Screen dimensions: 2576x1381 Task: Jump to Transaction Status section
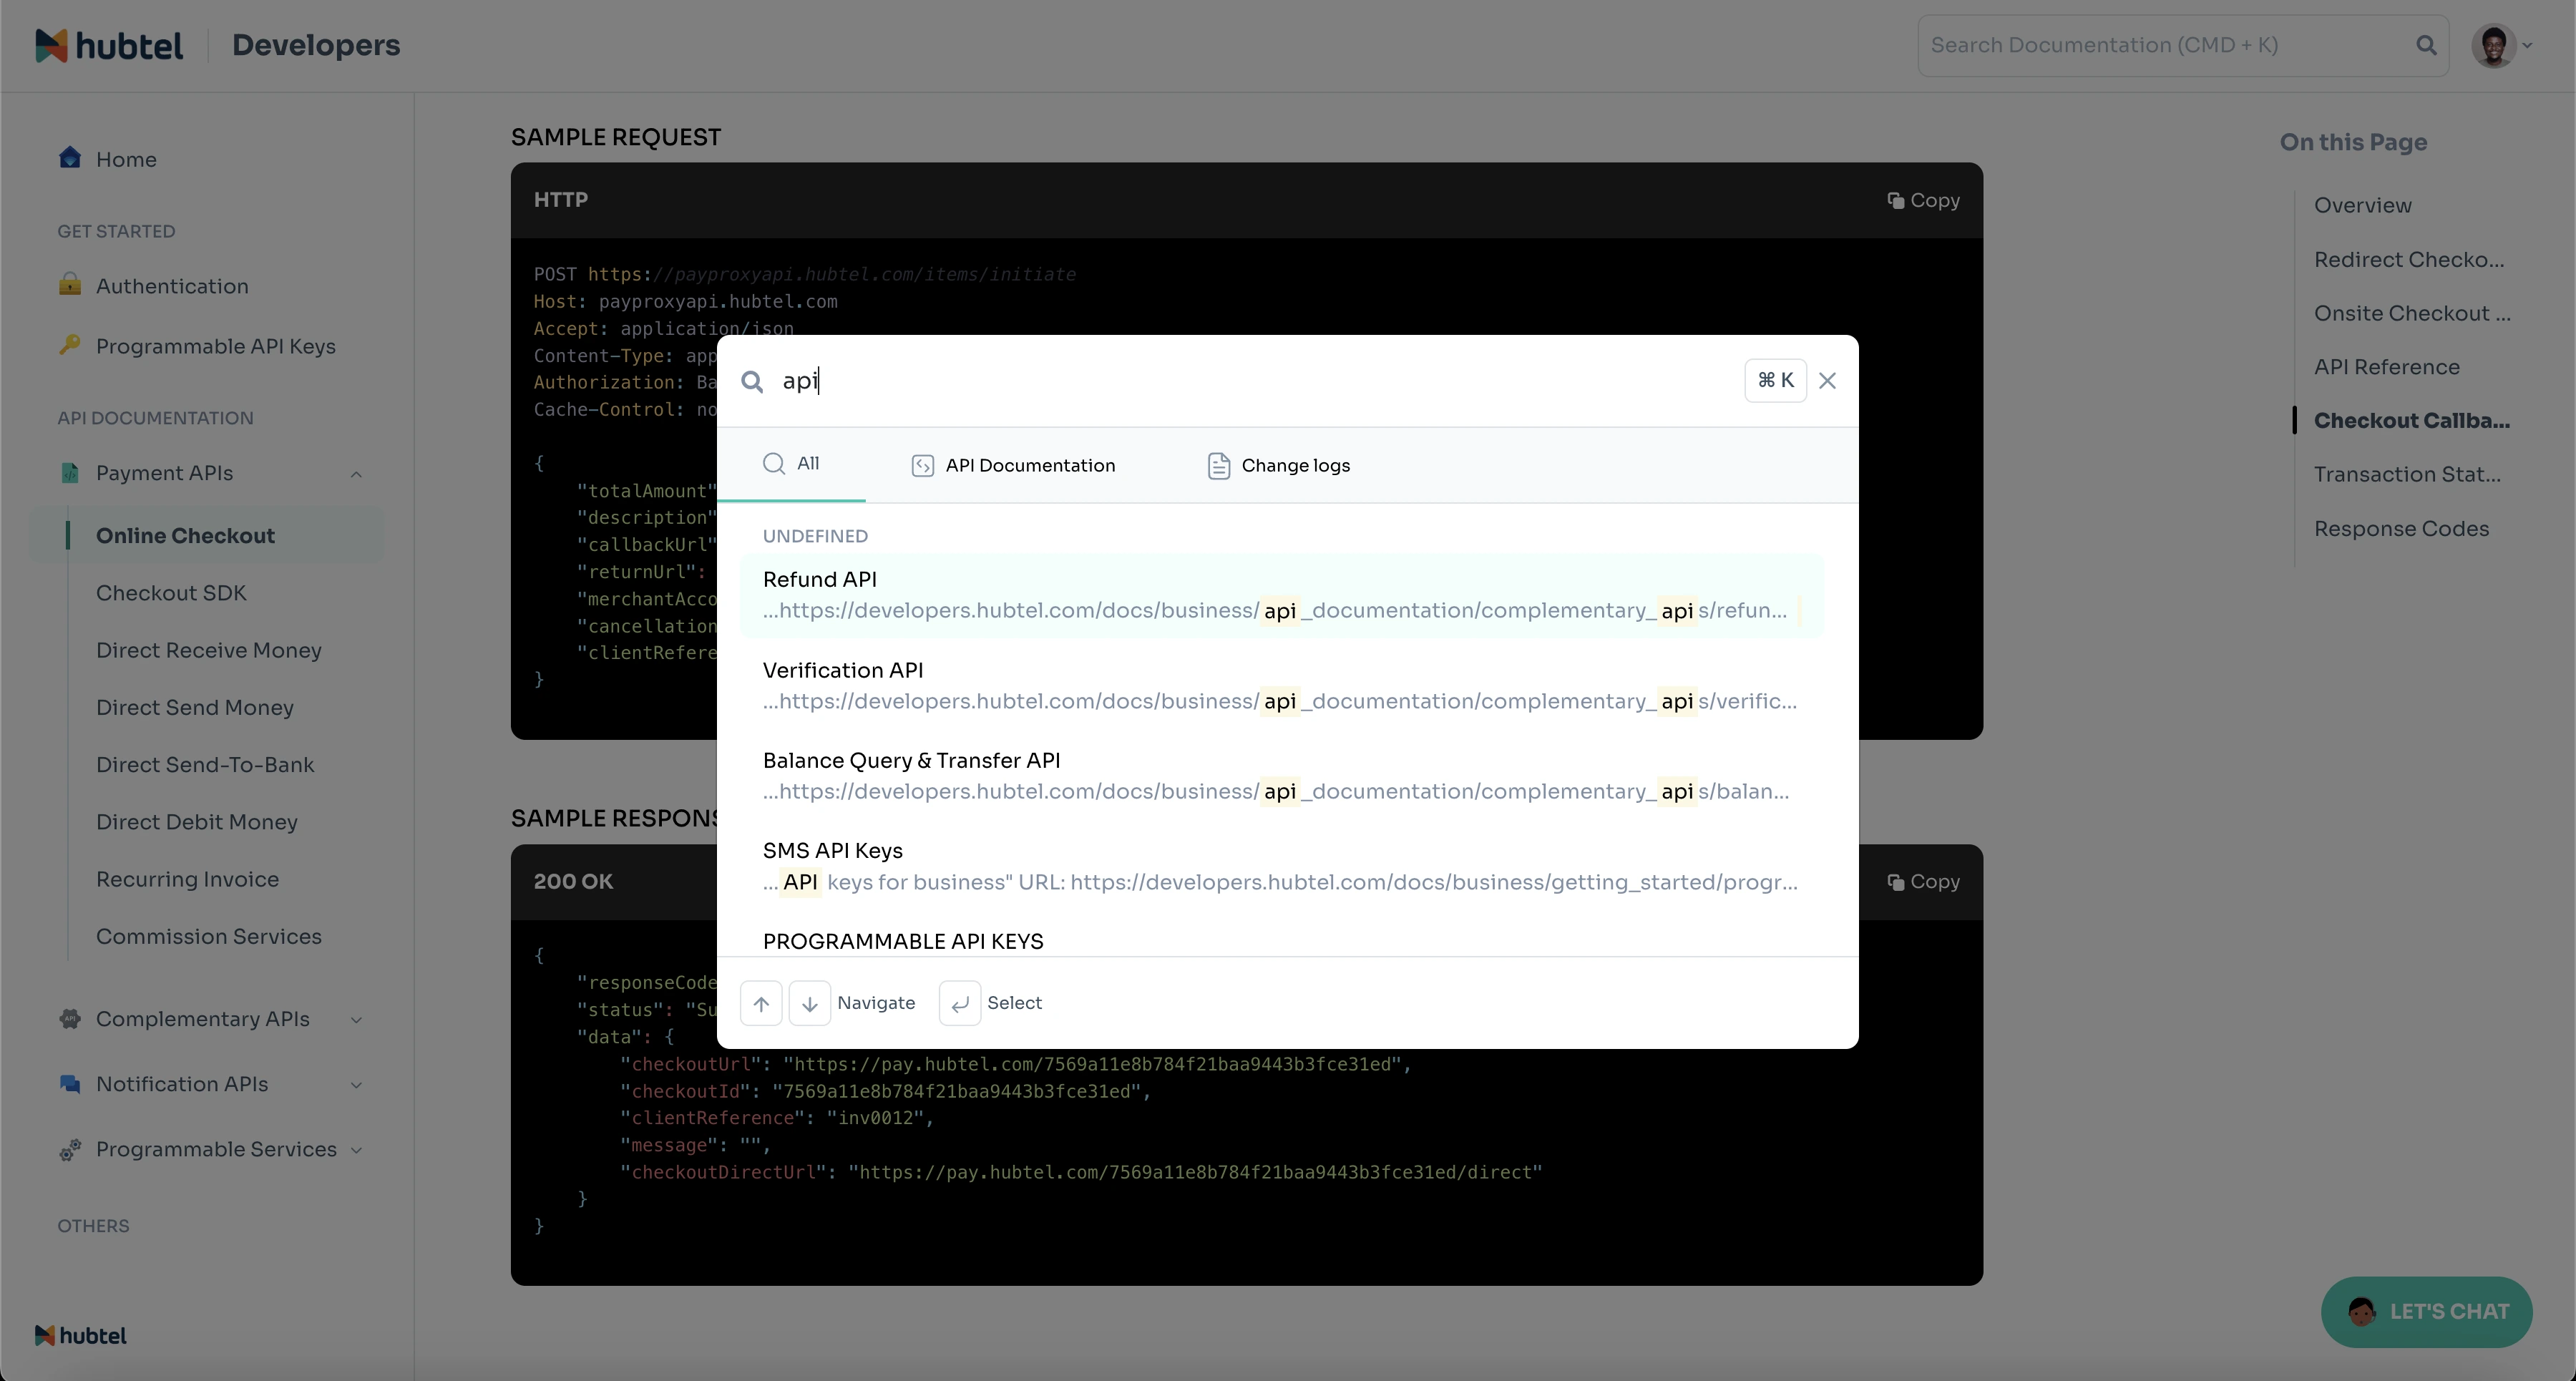[2407, 474]
